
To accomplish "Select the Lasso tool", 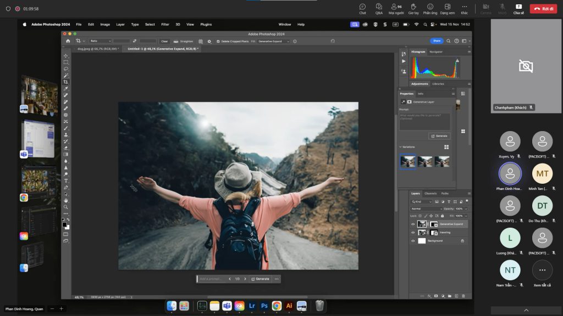I will (x=66, y=69).
